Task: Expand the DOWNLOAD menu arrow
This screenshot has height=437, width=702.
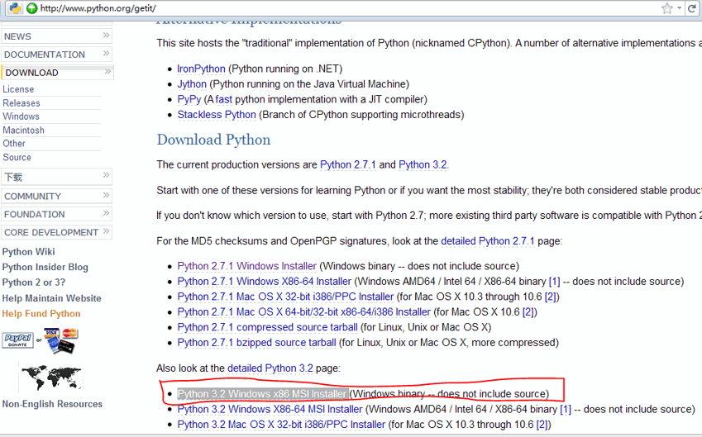Action: (107, 71)
